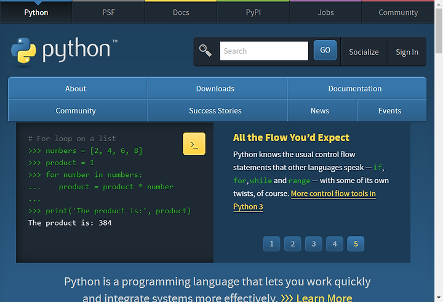The width and height of the screenshot is (443, 302).
Task: Click the Python logo
Action: pos(64,51)
